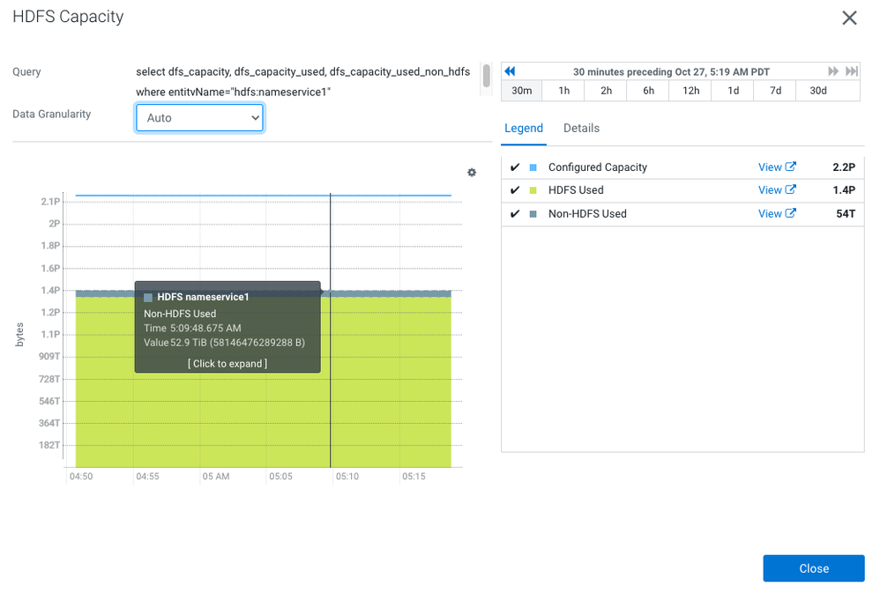This screenshot has width=880, height=593.
Task: Uncheck Configured Capacity series checkmark
Action: click(515, 167)
